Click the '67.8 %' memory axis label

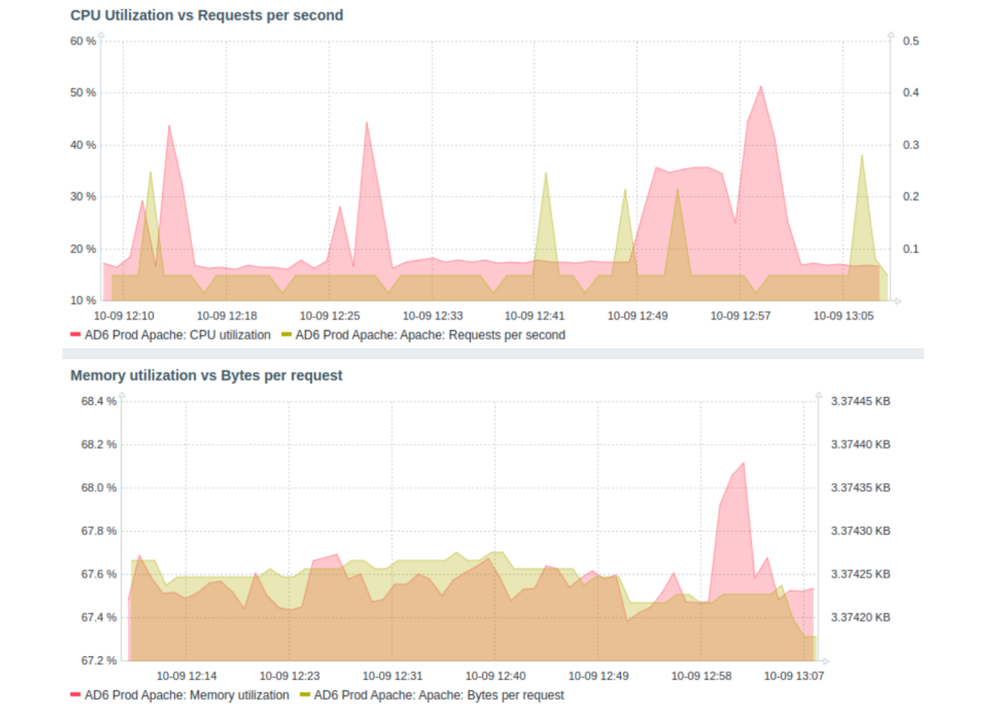tap(98, 531)
